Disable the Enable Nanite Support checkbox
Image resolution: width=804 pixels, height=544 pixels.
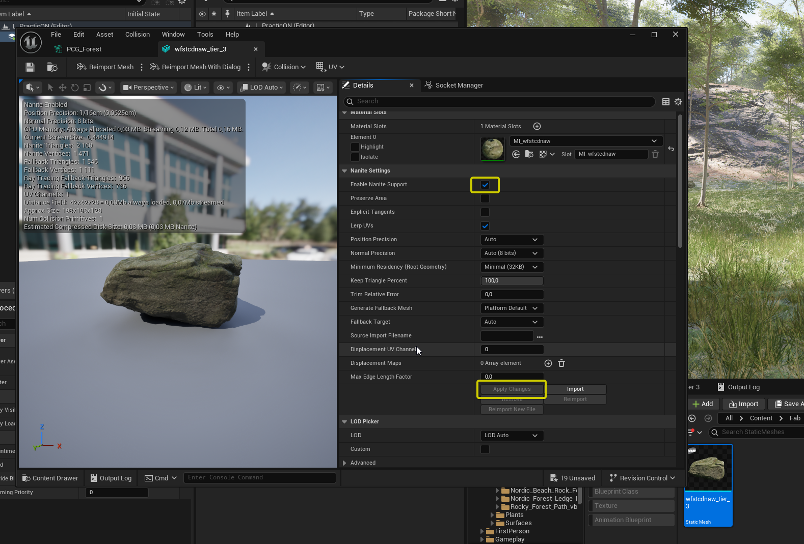[x=485, y=185]
